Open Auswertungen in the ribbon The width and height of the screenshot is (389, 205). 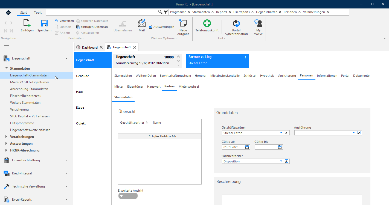[x=161, y=27]
